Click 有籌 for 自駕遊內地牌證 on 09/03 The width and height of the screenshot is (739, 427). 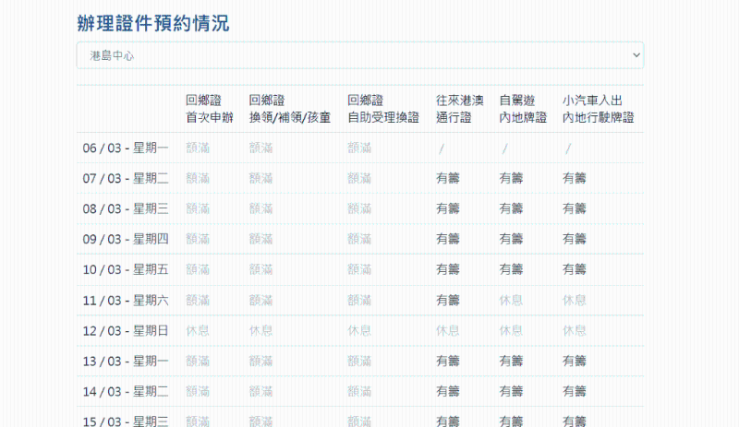[511, 239]
